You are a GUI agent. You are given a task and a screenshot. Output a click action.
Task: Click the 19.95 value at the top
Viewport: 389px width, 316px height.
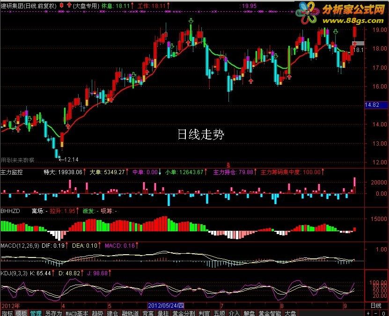[249, 6]
